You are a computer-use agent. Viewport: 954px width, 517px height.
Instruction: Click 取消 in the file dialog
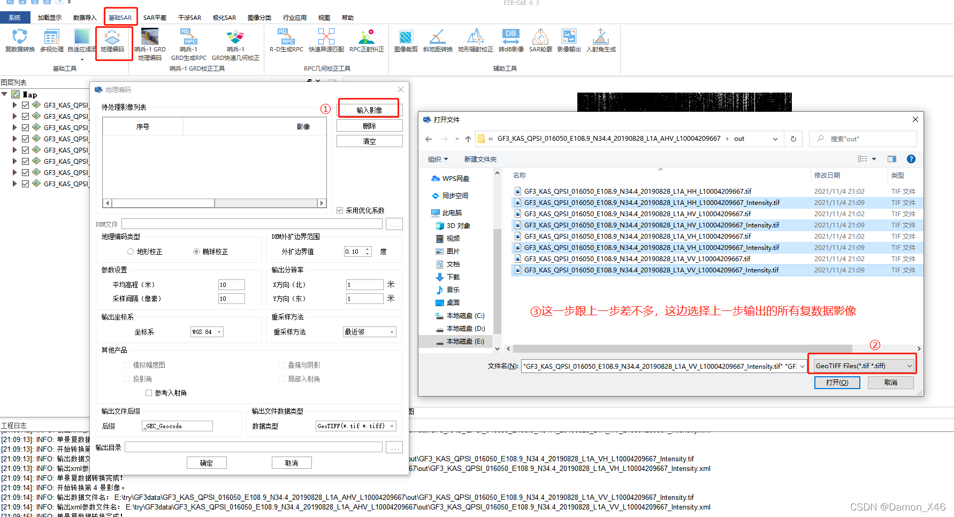(891, 382)
